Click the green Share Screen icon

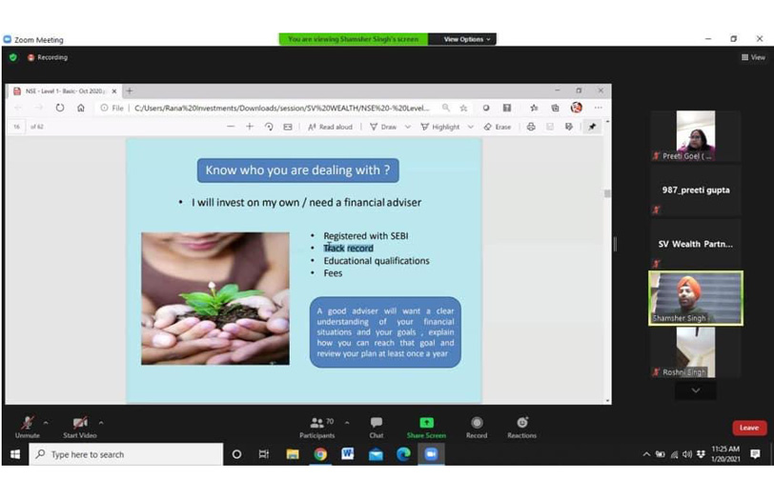pos(426,424)
